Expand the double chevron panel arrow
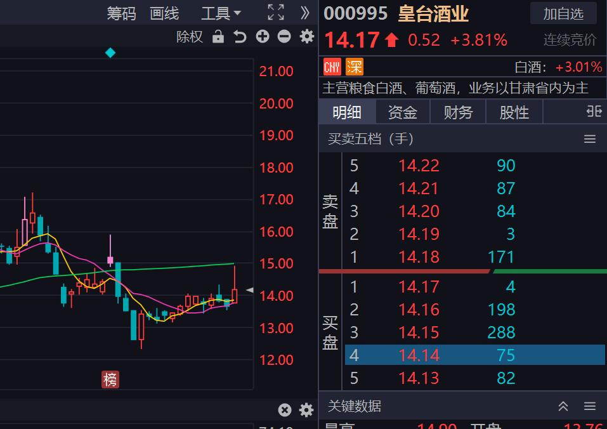Image resolution: width=607 pixels, height=429 pixels. coord(305,13)
